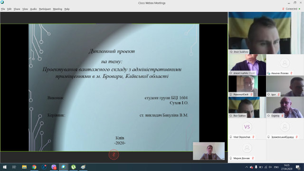Open Task View on the taskbar
The image size is (304, 171).
pyautogui.click(x=14, y=167)
